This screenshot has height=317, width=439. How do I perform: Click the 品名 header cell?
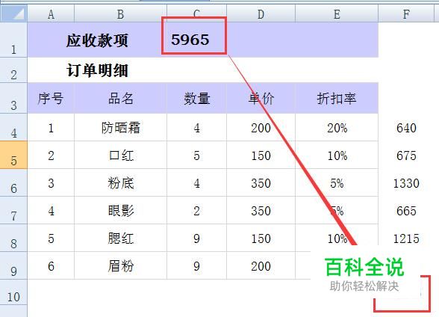tap(120, 98)
